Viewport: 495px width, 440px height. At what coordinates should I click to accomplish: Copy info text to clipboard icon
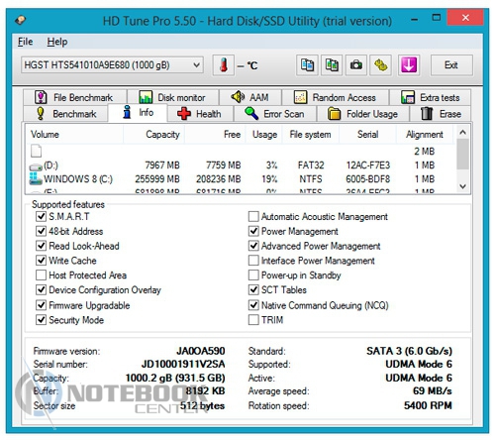(x=307, y=65)
